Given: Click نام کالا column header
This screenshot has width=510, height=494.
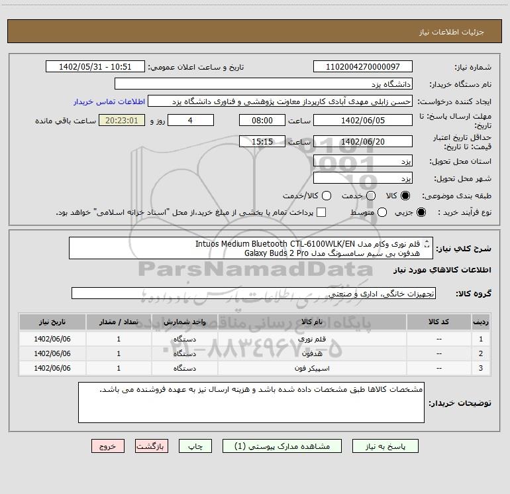Looking at the screenshot, I should (x=312, y=322).
